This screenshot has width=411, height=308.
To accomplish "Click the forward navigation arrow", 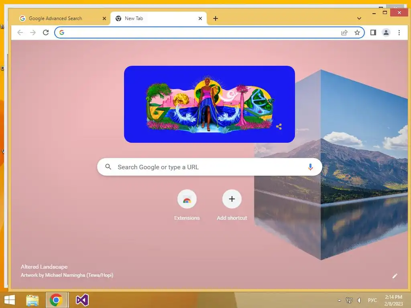I will coord(33,32).
